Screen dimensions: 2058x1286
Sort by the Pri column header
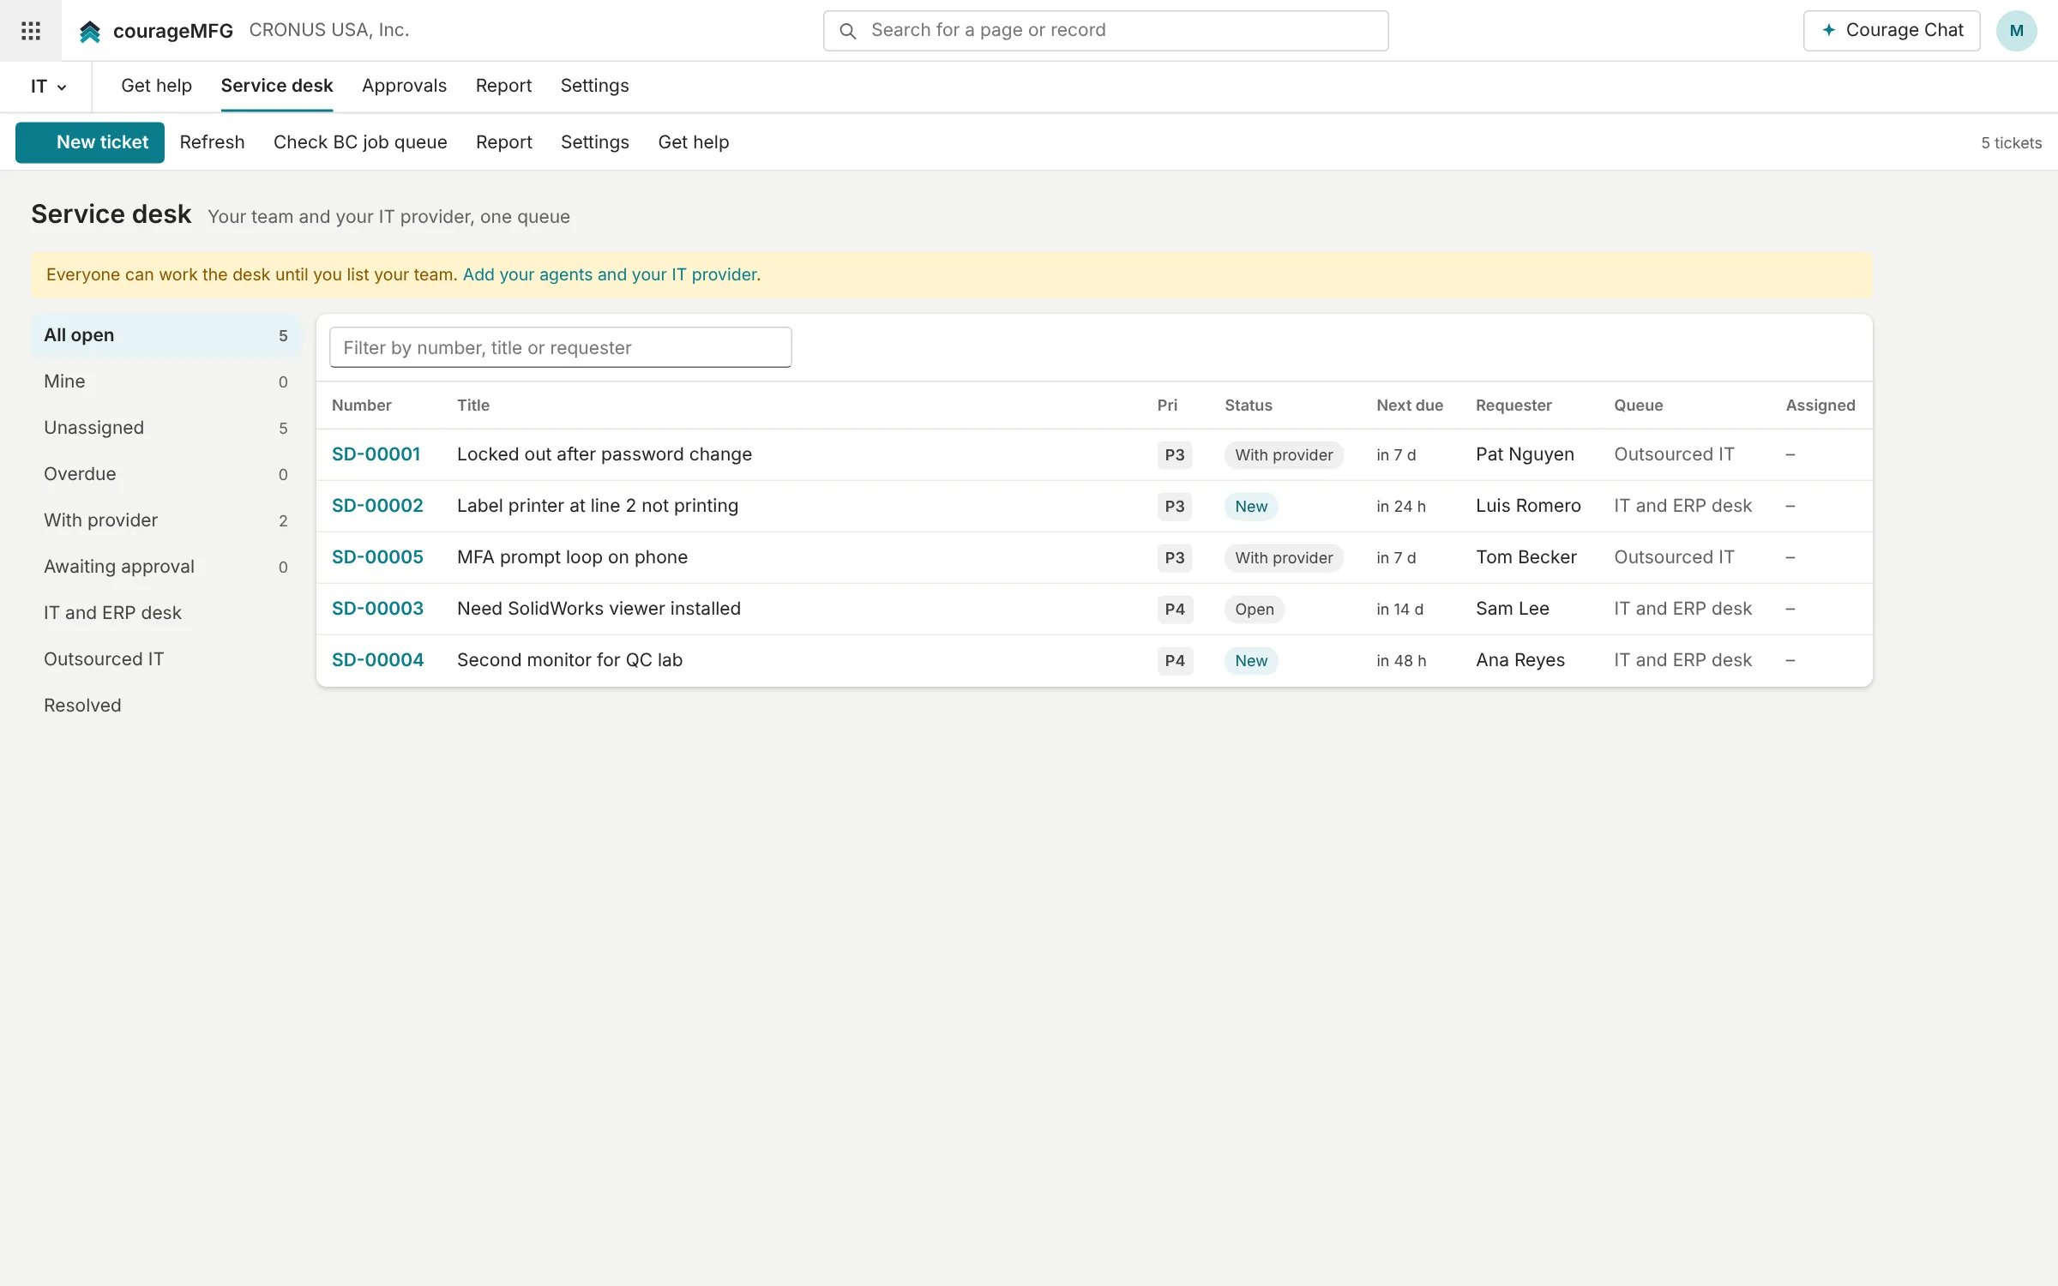coord(1167,406)
